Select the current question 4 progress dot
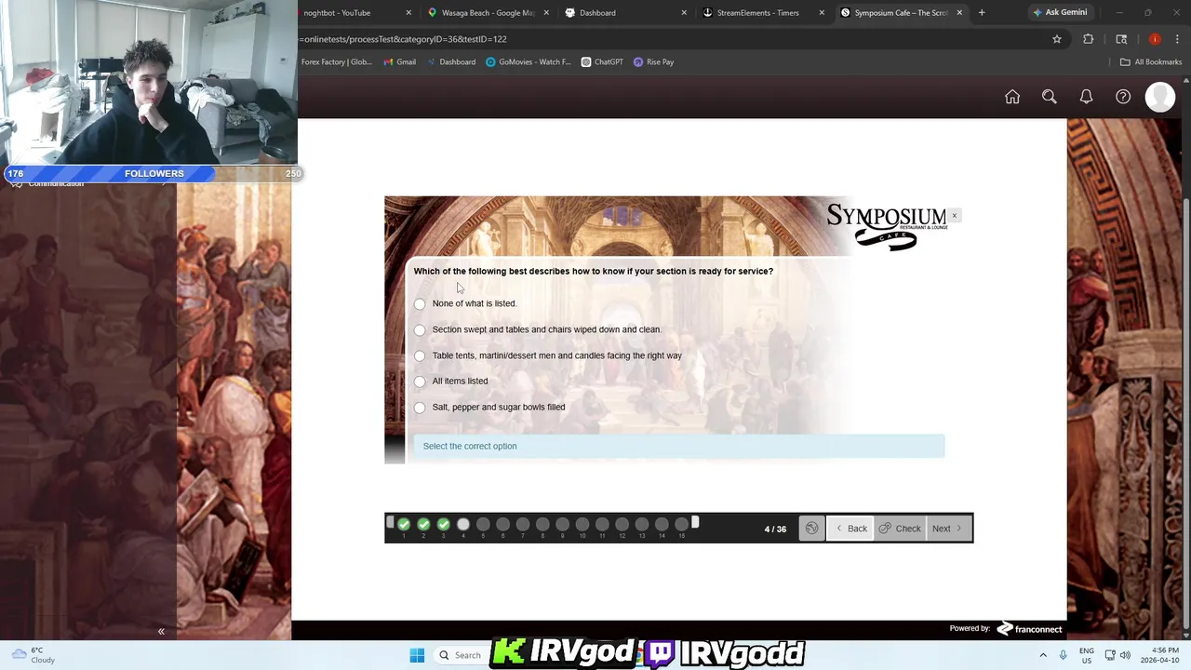 pos(463,525)
